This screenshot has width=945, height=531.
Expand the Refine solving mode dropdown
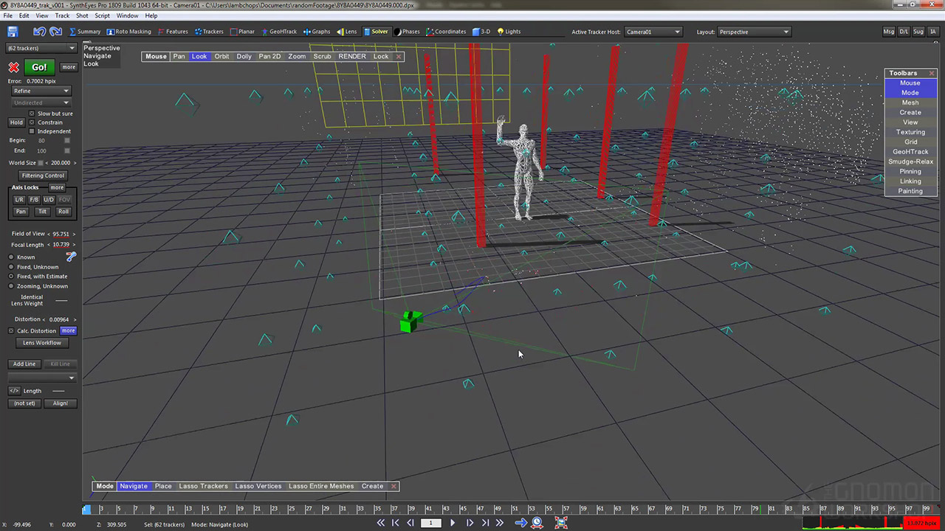pyautogui.click(x=41, y=91)
